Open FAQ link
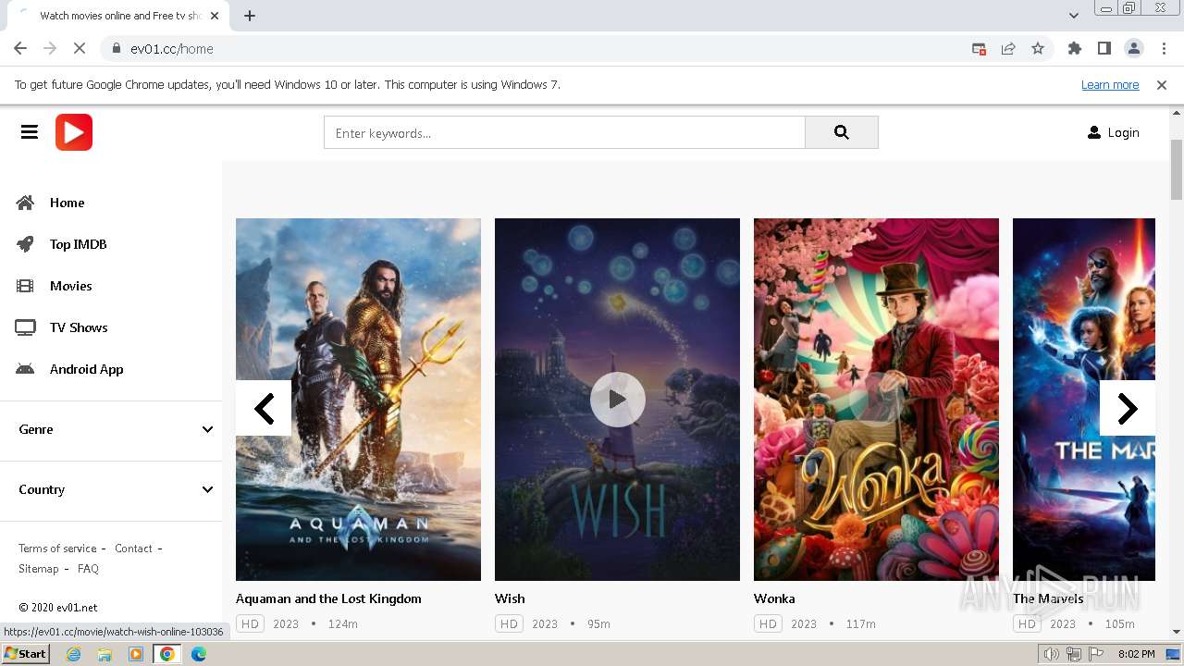This screenshot has width=1184, height=666. coord(88,569)
